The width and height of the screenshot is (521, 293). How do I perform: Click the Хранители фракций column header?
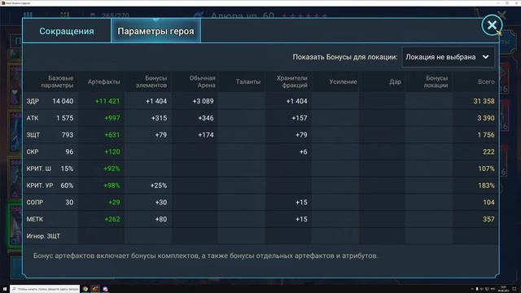(291, 81)
